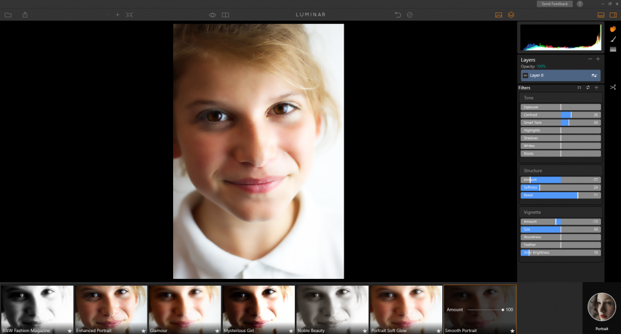621x334 pixels.
Task: Adjust Smooth Portrait preset Amount slider
Action: point(486,310)
